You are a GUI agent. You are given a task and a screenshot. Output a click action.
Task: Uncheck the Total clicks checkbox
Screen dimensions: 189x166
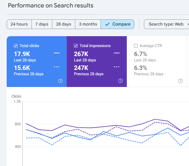point(16,46)
